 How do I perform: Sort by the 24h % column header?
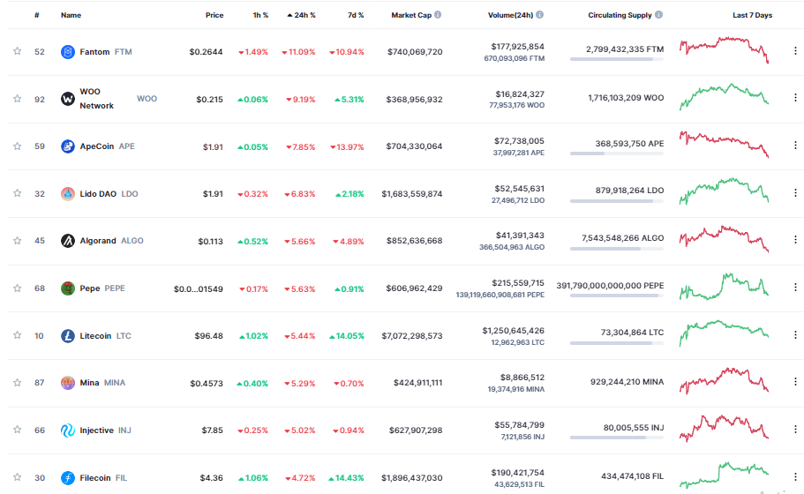302,15
